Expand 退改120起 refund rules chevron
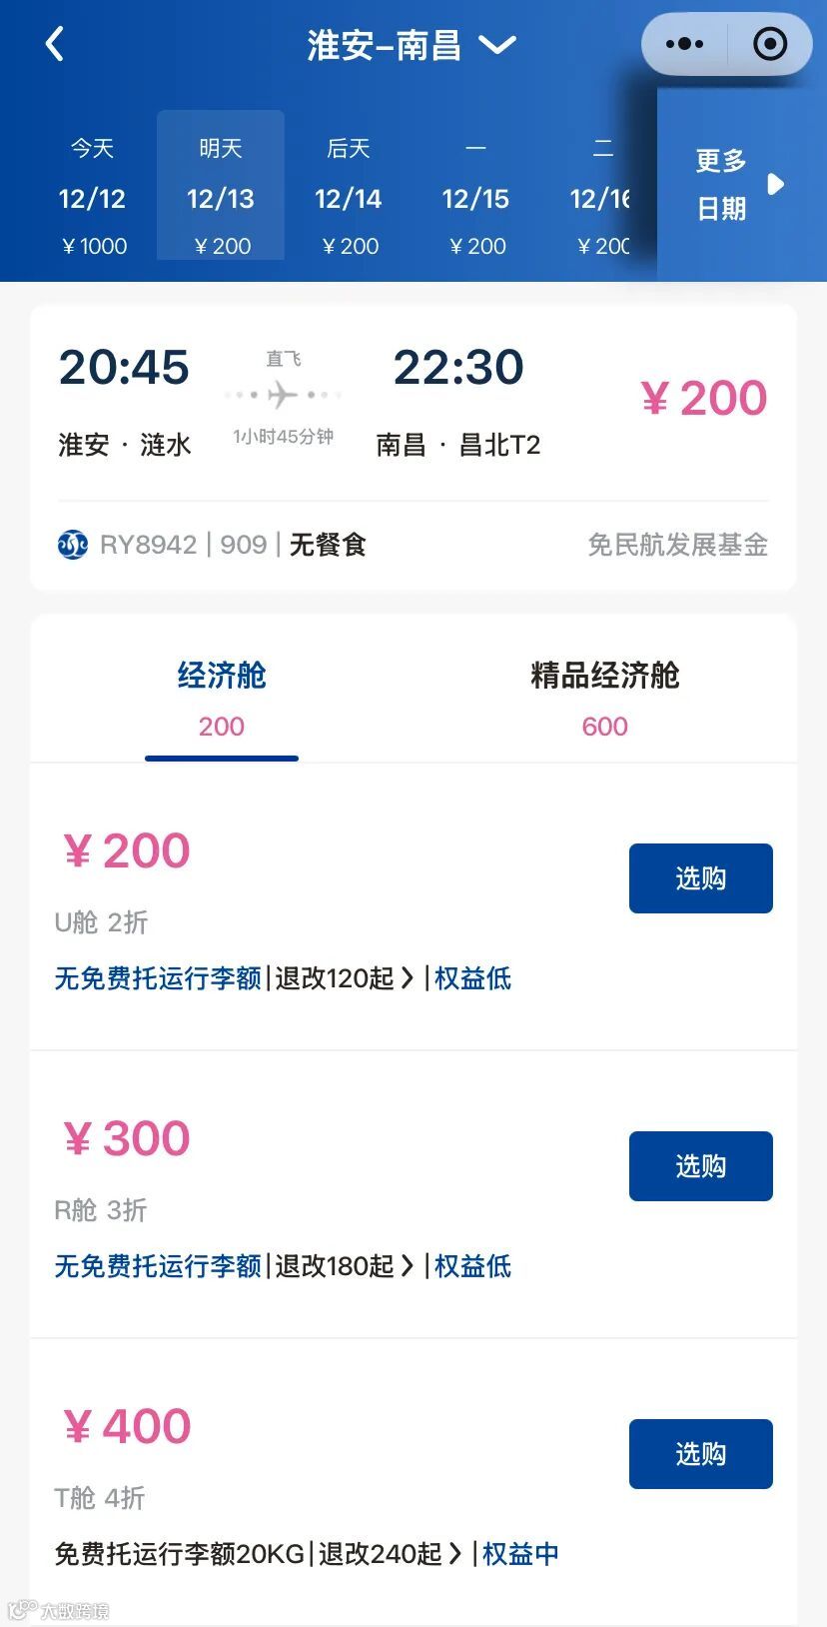Screen dimensions: 827x1627 (407, 978)
